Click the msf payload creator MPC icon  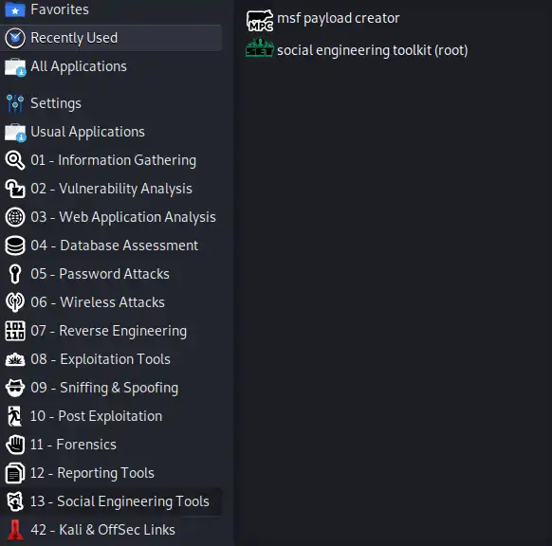(x=260, y=21)
